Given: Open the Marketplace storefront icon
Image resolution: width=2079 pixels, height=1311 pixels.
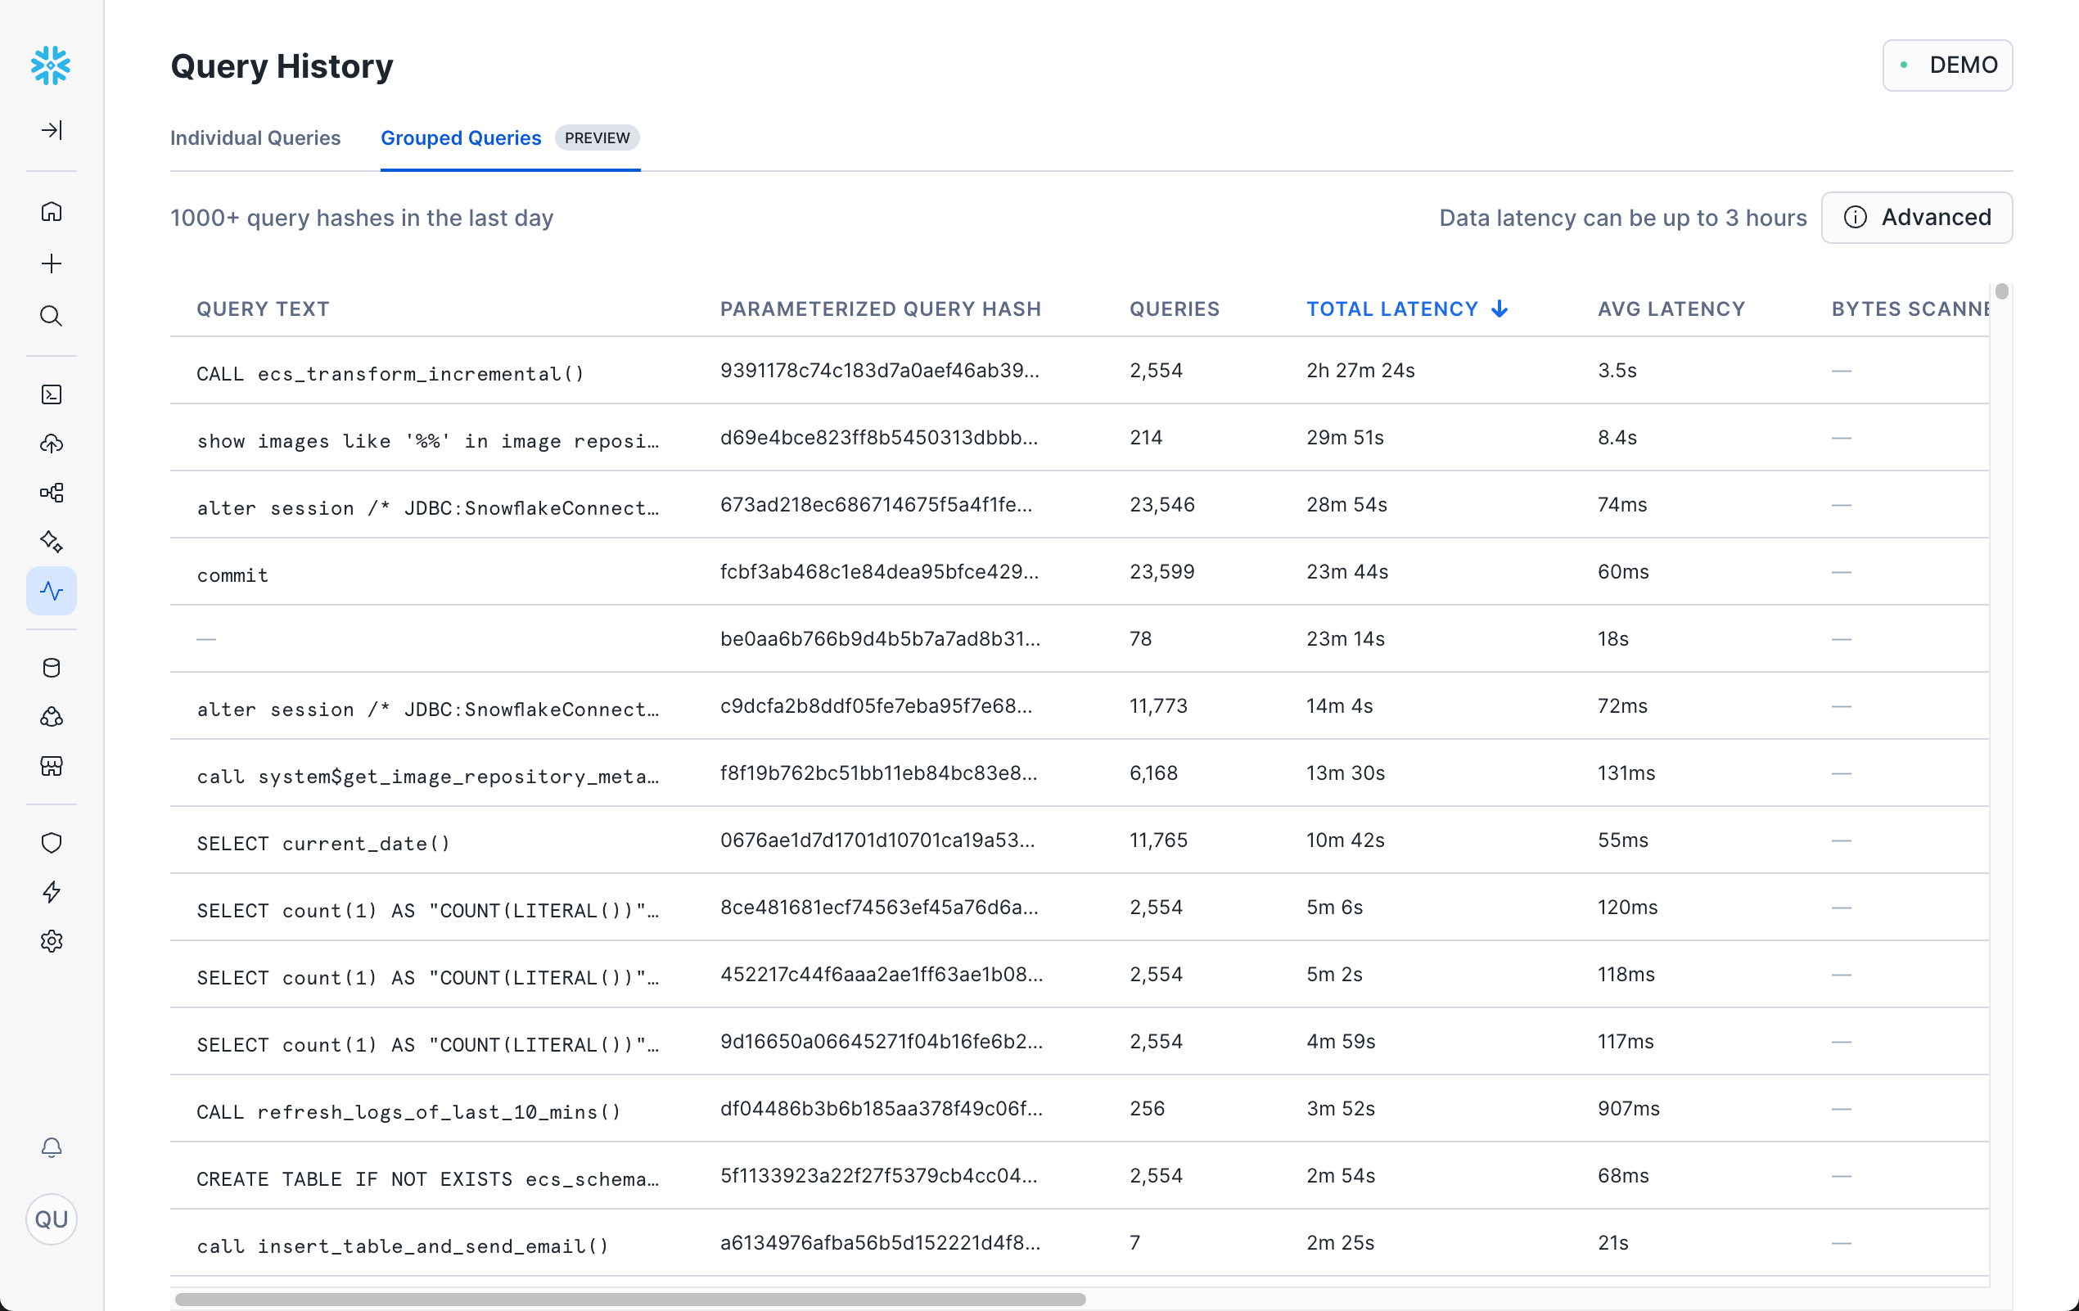Looking at the screenshot, I should point(52,767).
